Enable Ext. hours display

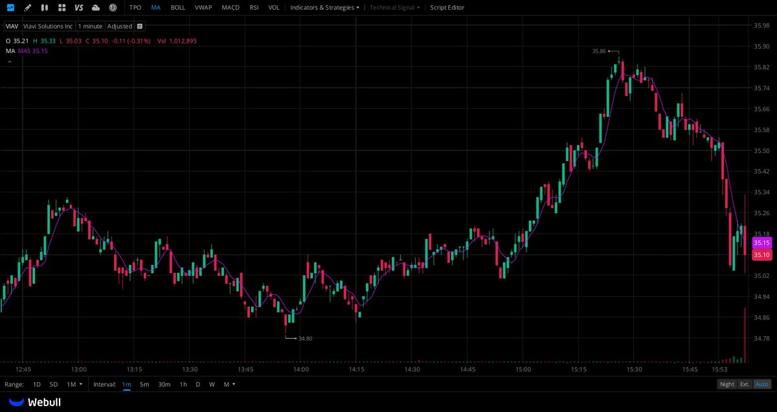click(x=745, y=384)
